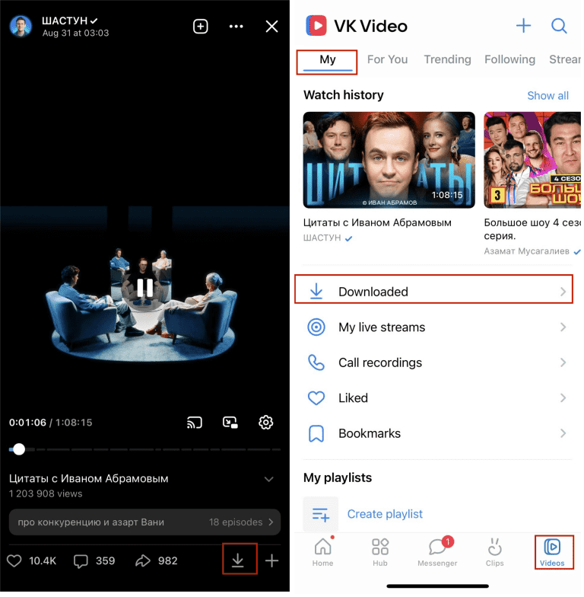Open the Messenger tab in bottom bar
This screenshot has height=597, width=584.
[x=437, y=551]
